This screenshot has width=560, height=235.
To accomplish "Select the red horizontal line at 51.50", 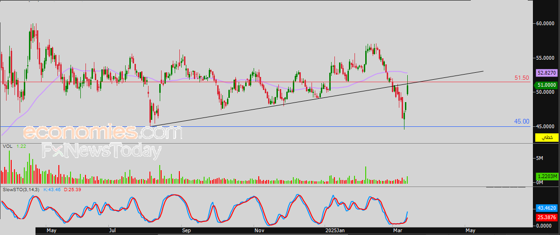I will tap(265, 82).
